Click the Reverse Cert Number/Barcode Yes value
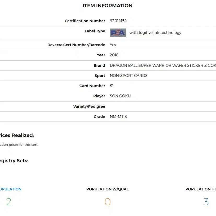The height and width of the screenshot is (216, 216). [x=113, y=45]
